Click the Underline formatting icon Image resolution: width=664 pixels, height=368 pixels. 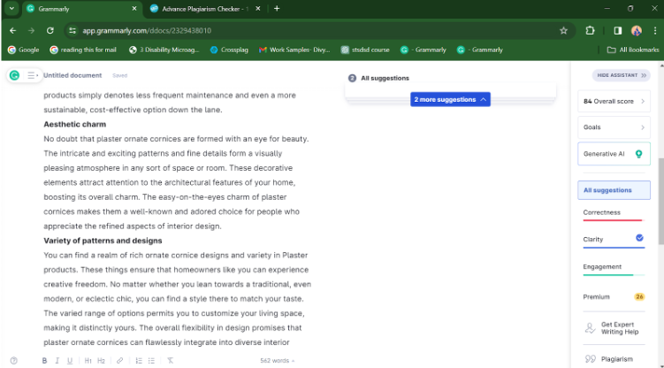[70, 361]
